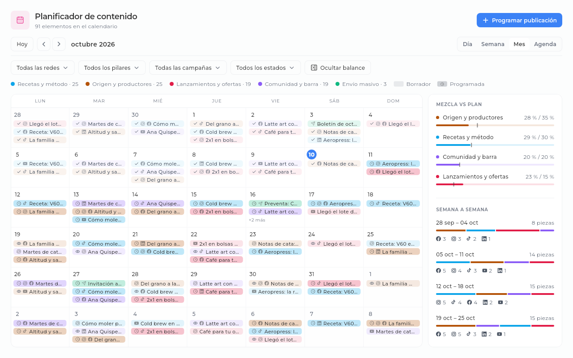The width and height of the screenshot is (573, 358).
Task: Open the Cold brew chip on the 15th
Action: tap(217, 204)
